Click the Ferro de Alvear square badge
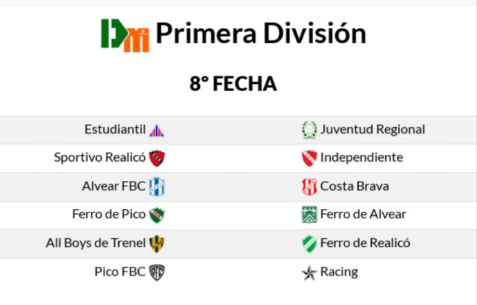This screenshot has width=477, height=305. tap(309, 215)
